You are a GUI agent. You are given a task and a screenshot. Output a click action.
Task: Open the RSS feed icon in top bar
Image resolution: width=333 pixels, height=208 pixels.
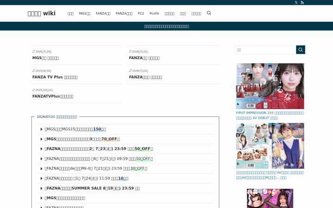302,3
